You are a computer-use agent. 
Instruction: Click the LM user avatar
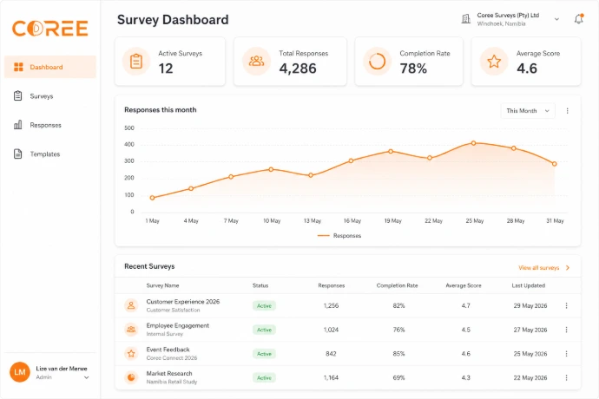coord(20,372)
